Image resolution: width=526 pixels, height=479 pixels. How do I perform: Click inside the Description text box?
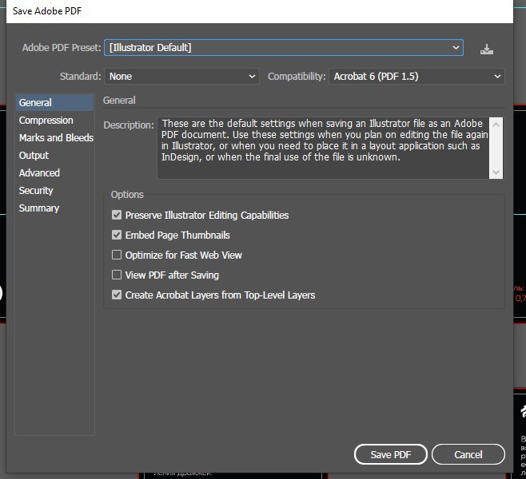click(323, 148)
